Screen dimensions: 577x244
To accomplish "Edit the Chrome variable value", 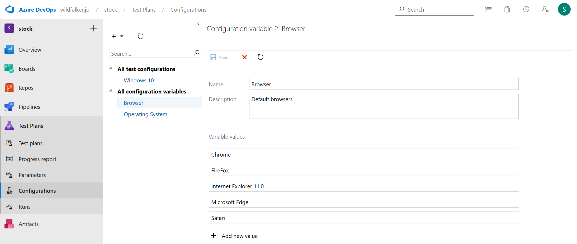I will pos(364,154).
